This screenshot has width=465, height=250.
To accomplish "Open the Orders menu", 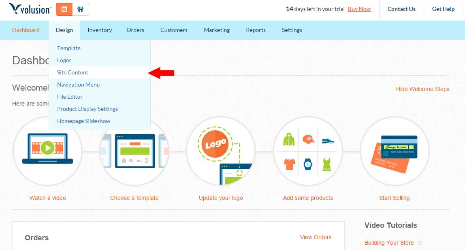I will [x=135, y=30].
